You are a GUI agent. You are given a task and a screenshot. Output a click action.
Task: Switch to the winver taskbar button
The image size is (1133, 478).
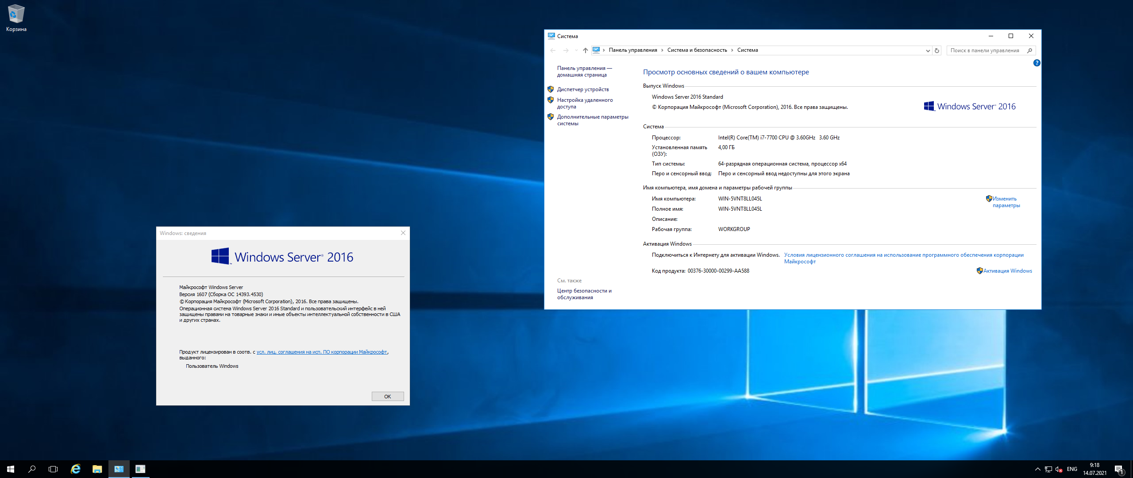click(140, 469)
